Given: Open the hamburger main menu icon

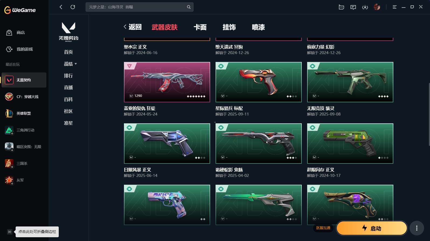Looking at the screenshot, I should point(394,7).
